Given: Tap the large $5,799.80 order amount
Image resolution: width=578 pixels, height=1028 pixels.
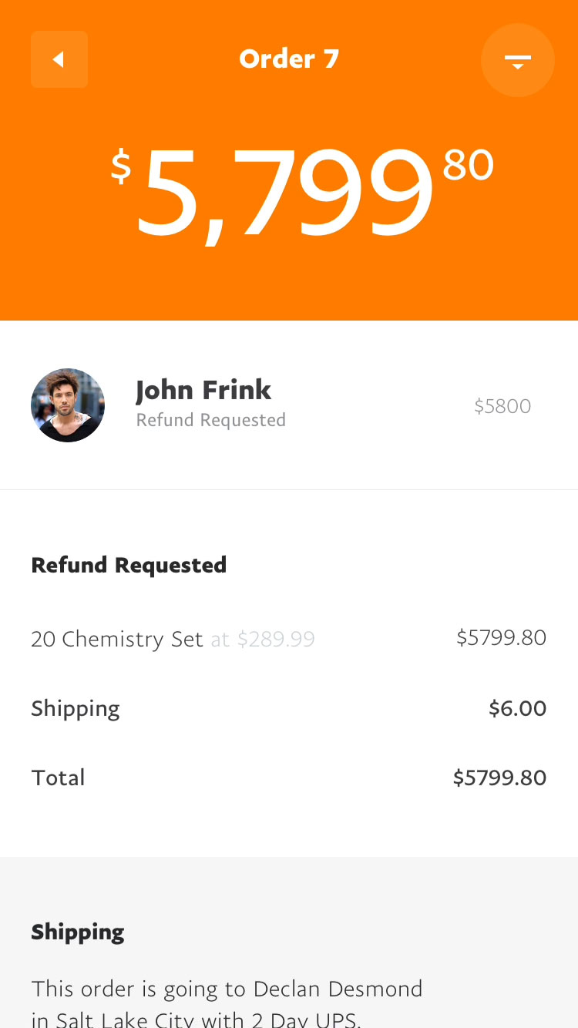Looking at the screenshot, I should click(285, 193).
